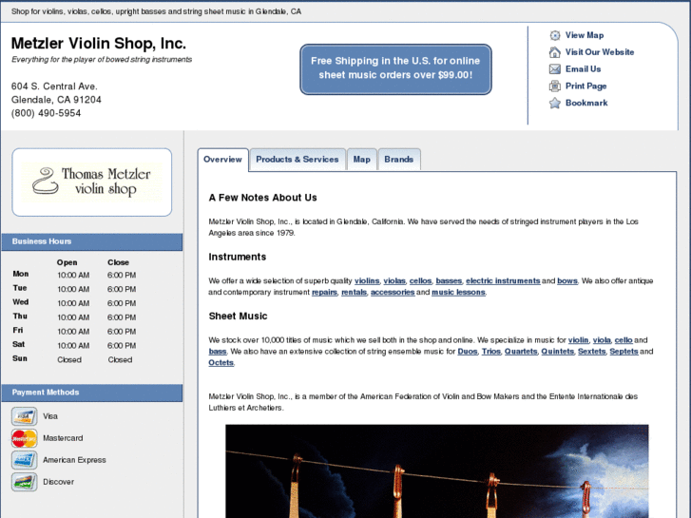Follow the bows link

pos(567,280)
